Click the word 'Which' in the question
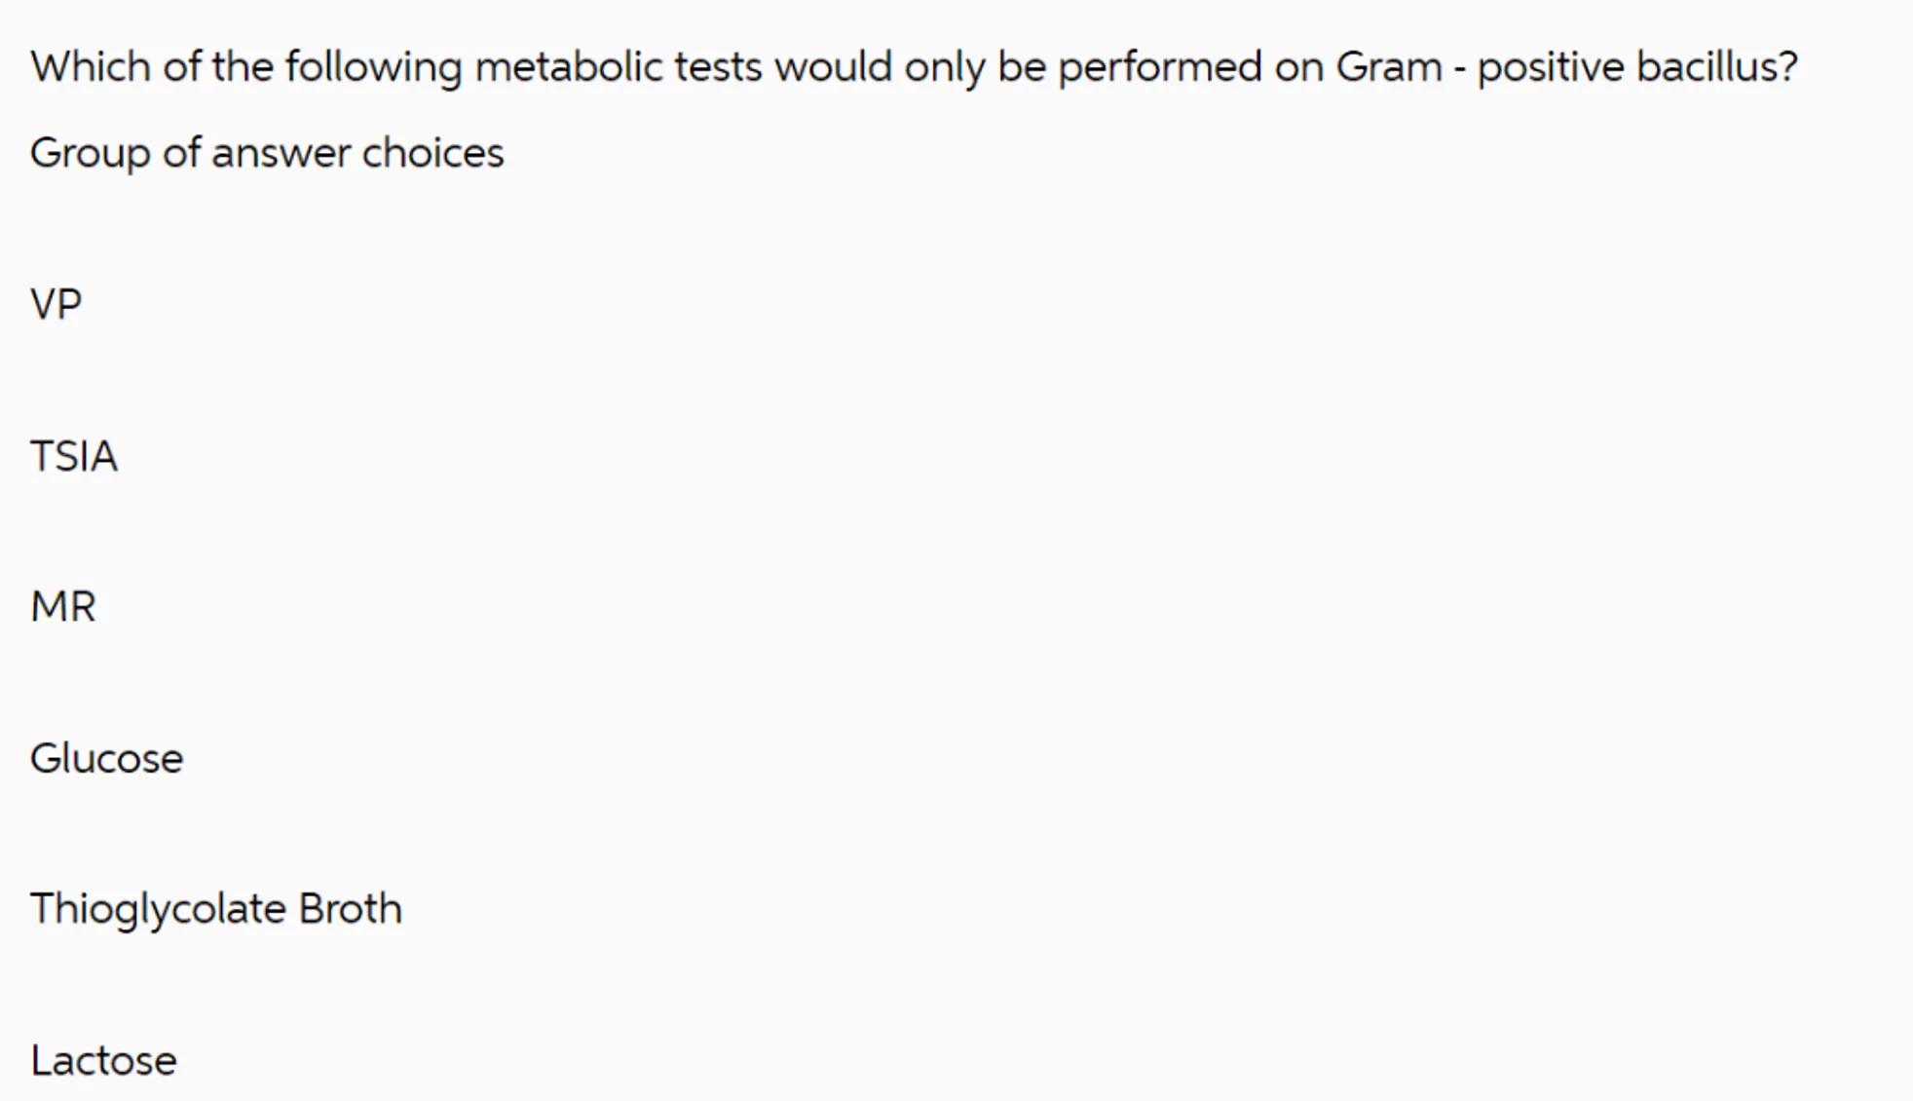Viewport: 1913px width, 1101px height. point(91,67)
